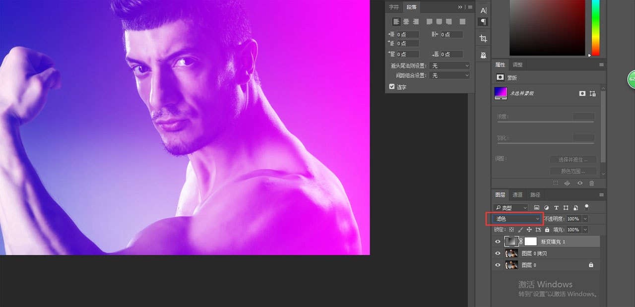
Task: Switch to the 属性 tab
Action: (500, 64)
